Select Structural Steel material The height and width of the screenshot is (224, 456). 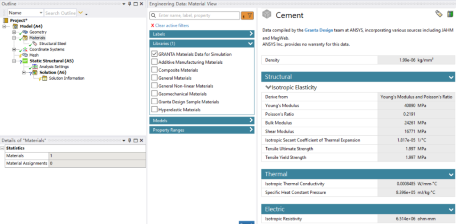pos(52,43)
